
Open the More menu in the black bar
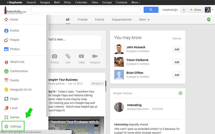tap(136, 2)
